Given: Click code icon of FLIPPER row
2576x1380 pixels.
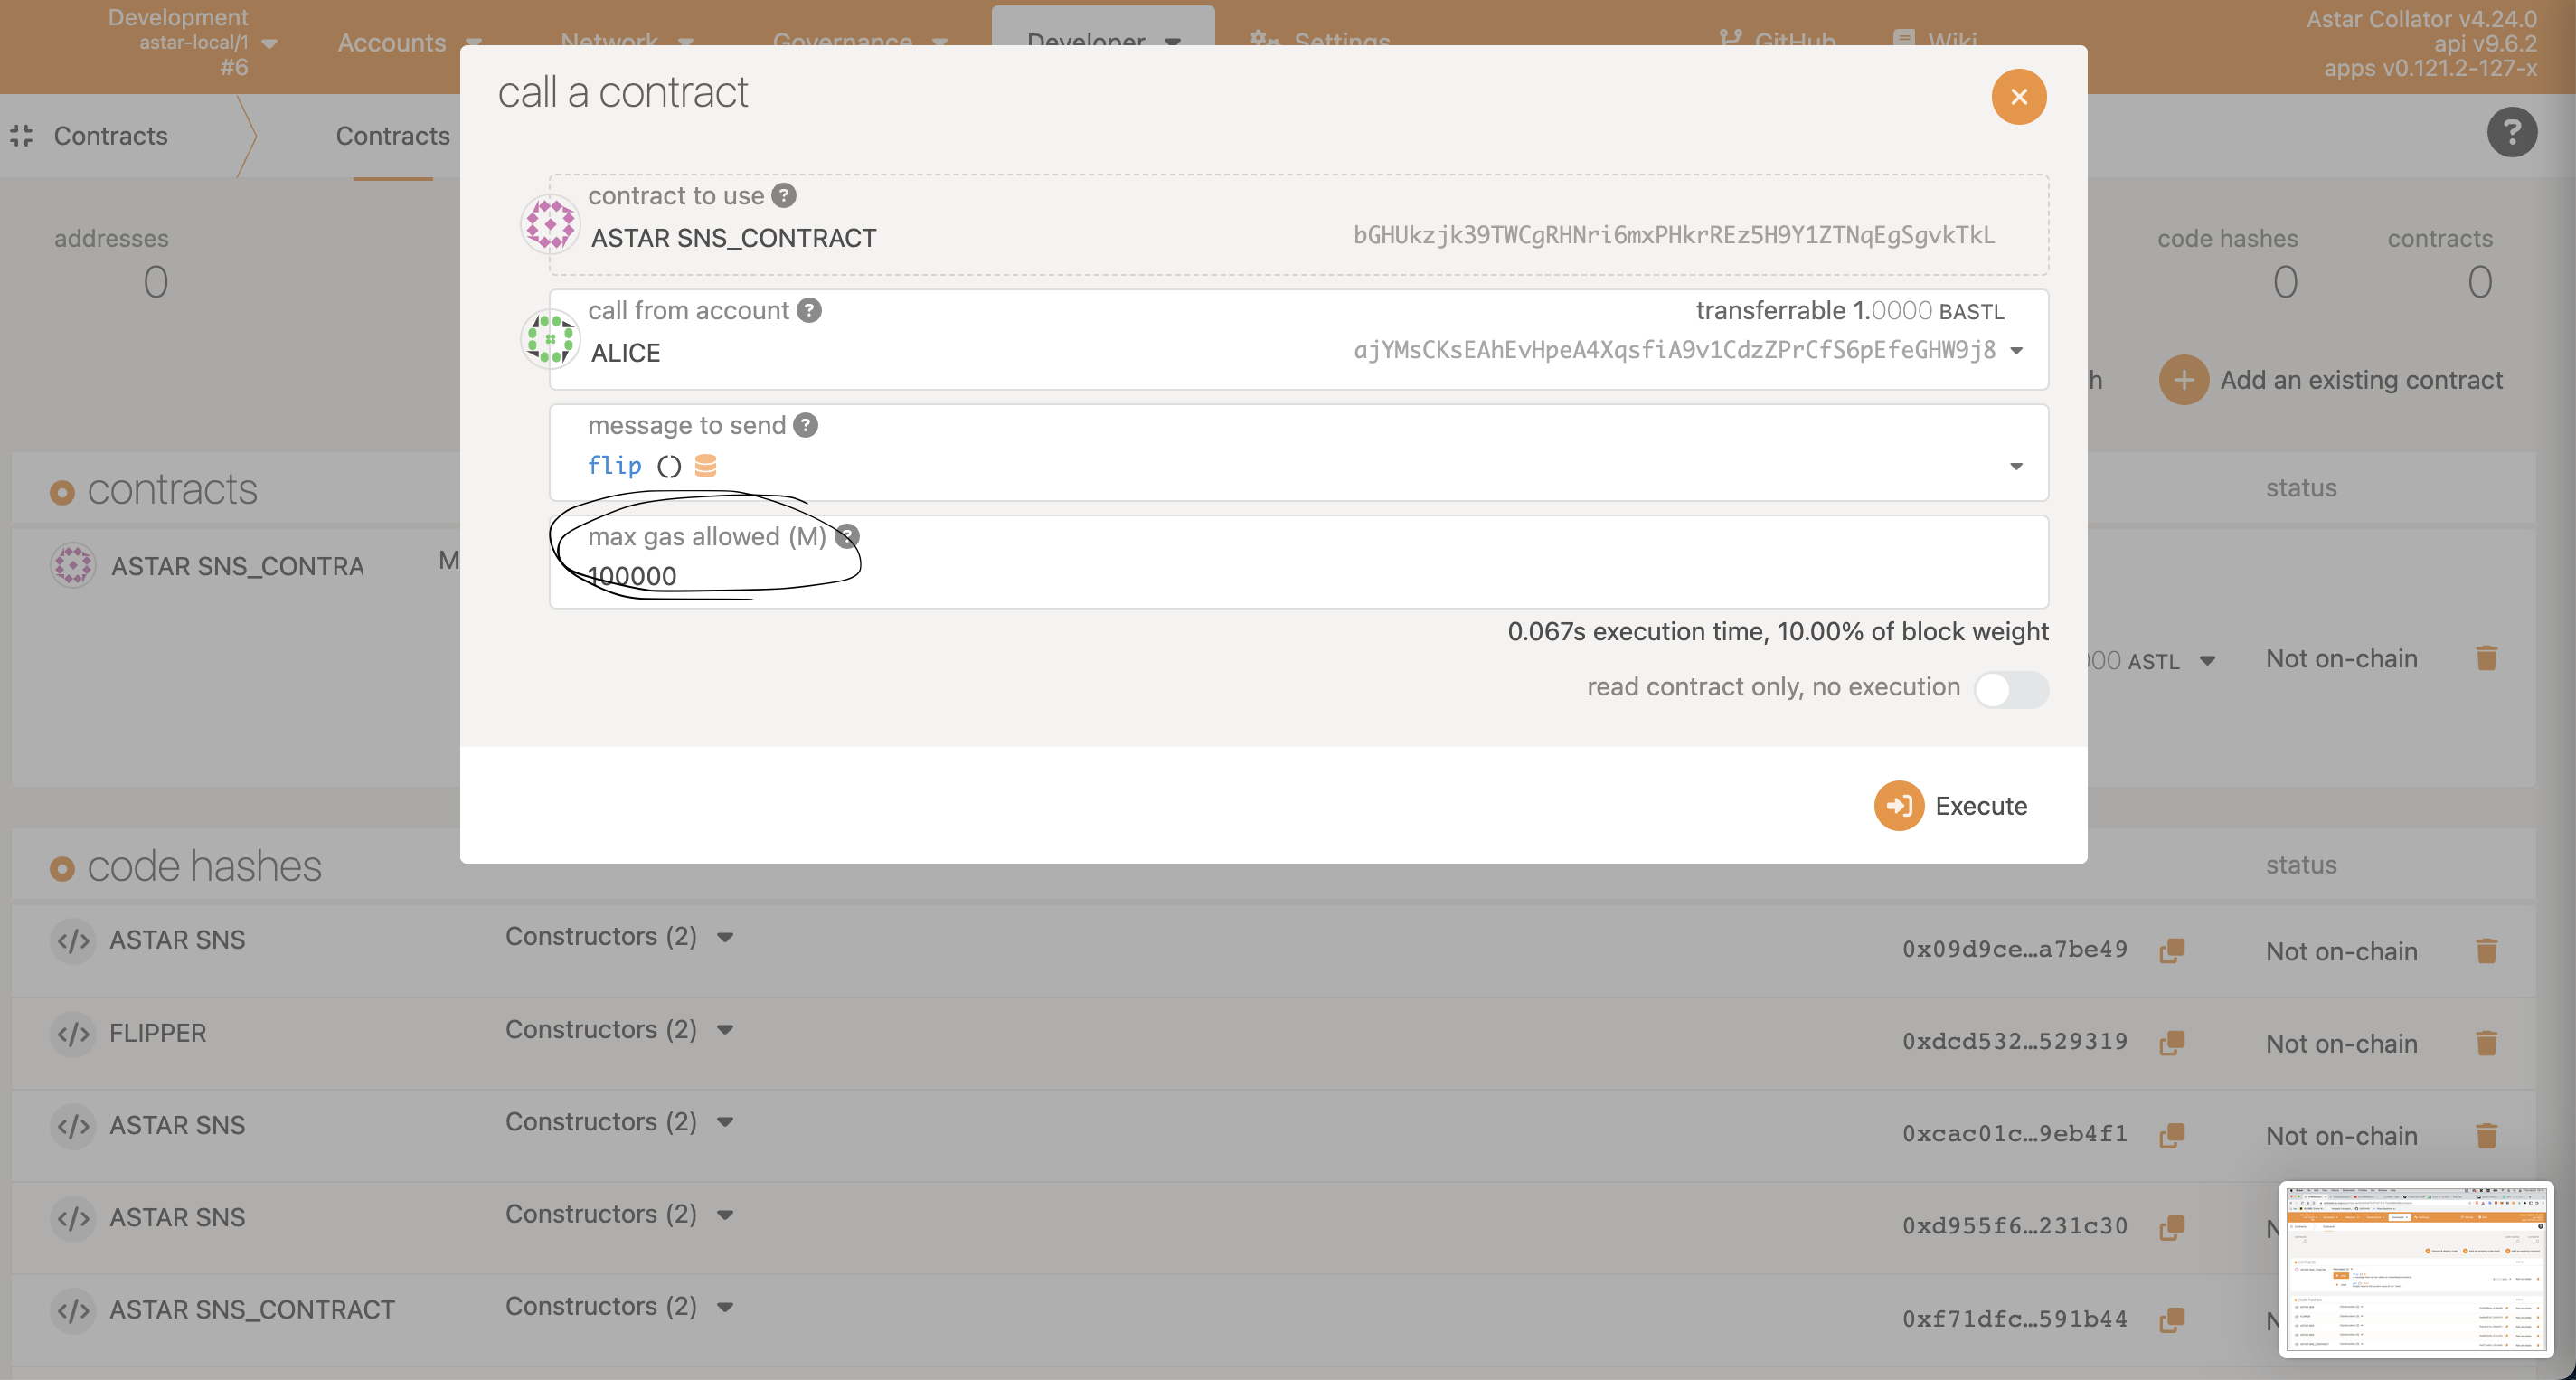Looking at the screenshot, I should [x=73, y=1034].
